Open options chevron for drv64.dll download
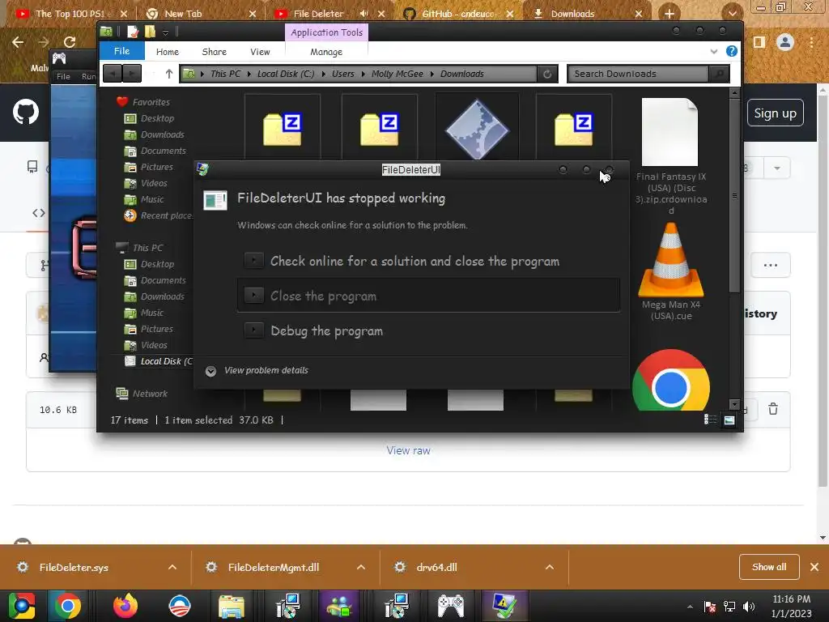Image resolution: width=829 pixels, height=622 pixels. 550,567
